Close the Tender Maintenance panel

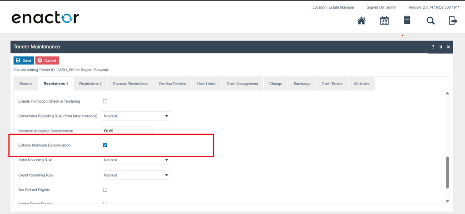coord(448,47)
